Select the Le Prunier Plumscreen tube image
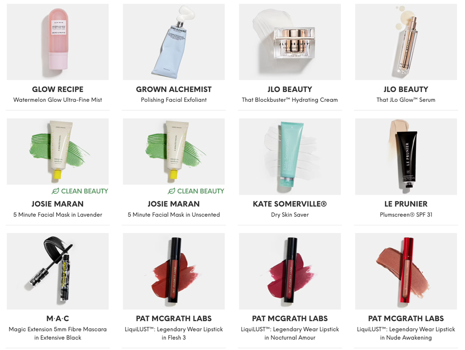Screen dimensions: 465x350 pos(406,157)
